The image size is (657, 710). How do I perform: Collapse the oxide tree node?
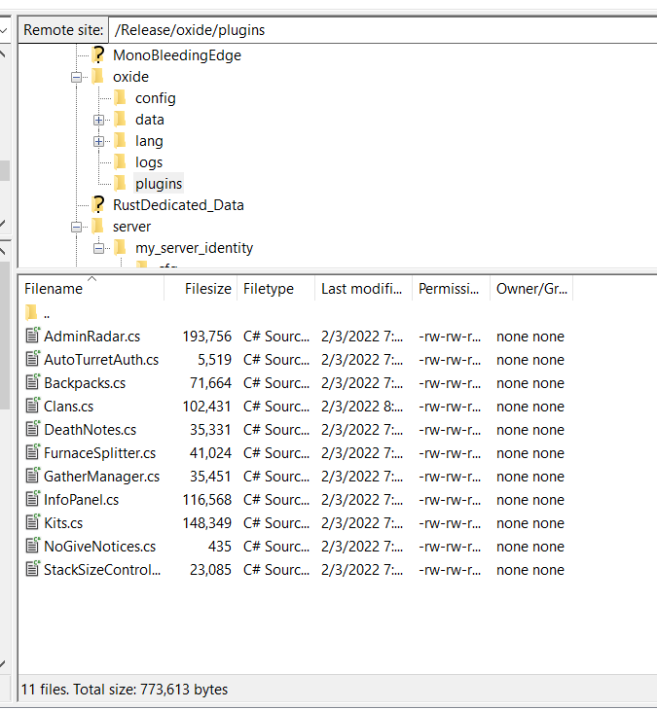76,77
